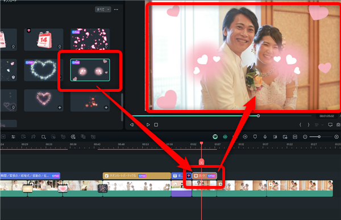Open the text tool in timeline toolbar
Screen dimensions: 341x220
[23, 137]
